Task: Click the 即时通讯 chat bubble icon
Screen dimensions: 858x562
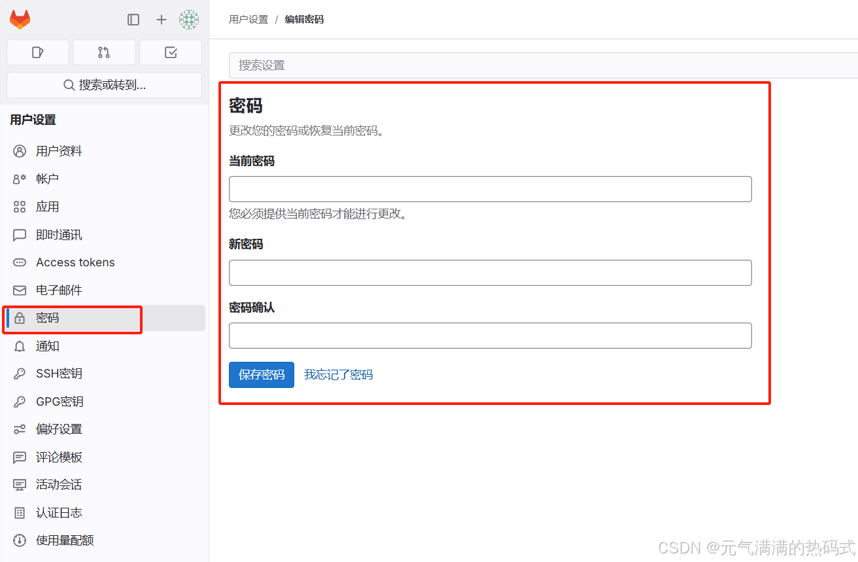Action: point(20,235)
